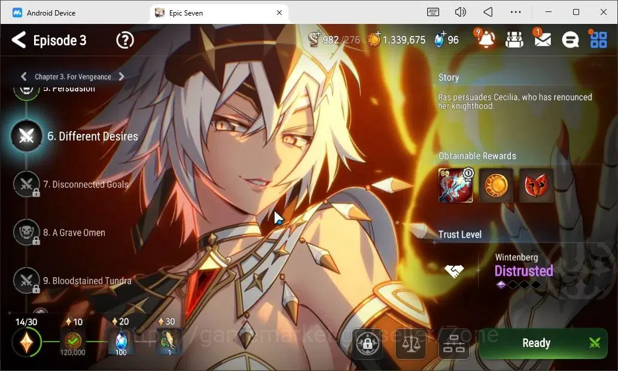Tap the Episode 3 title
This screenshot has width=618, height=371.
(x=60, y=40)
